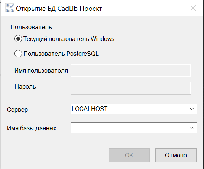Click the LOCALHOST text in server box
The image size is (204, 169).
point(90,109)
